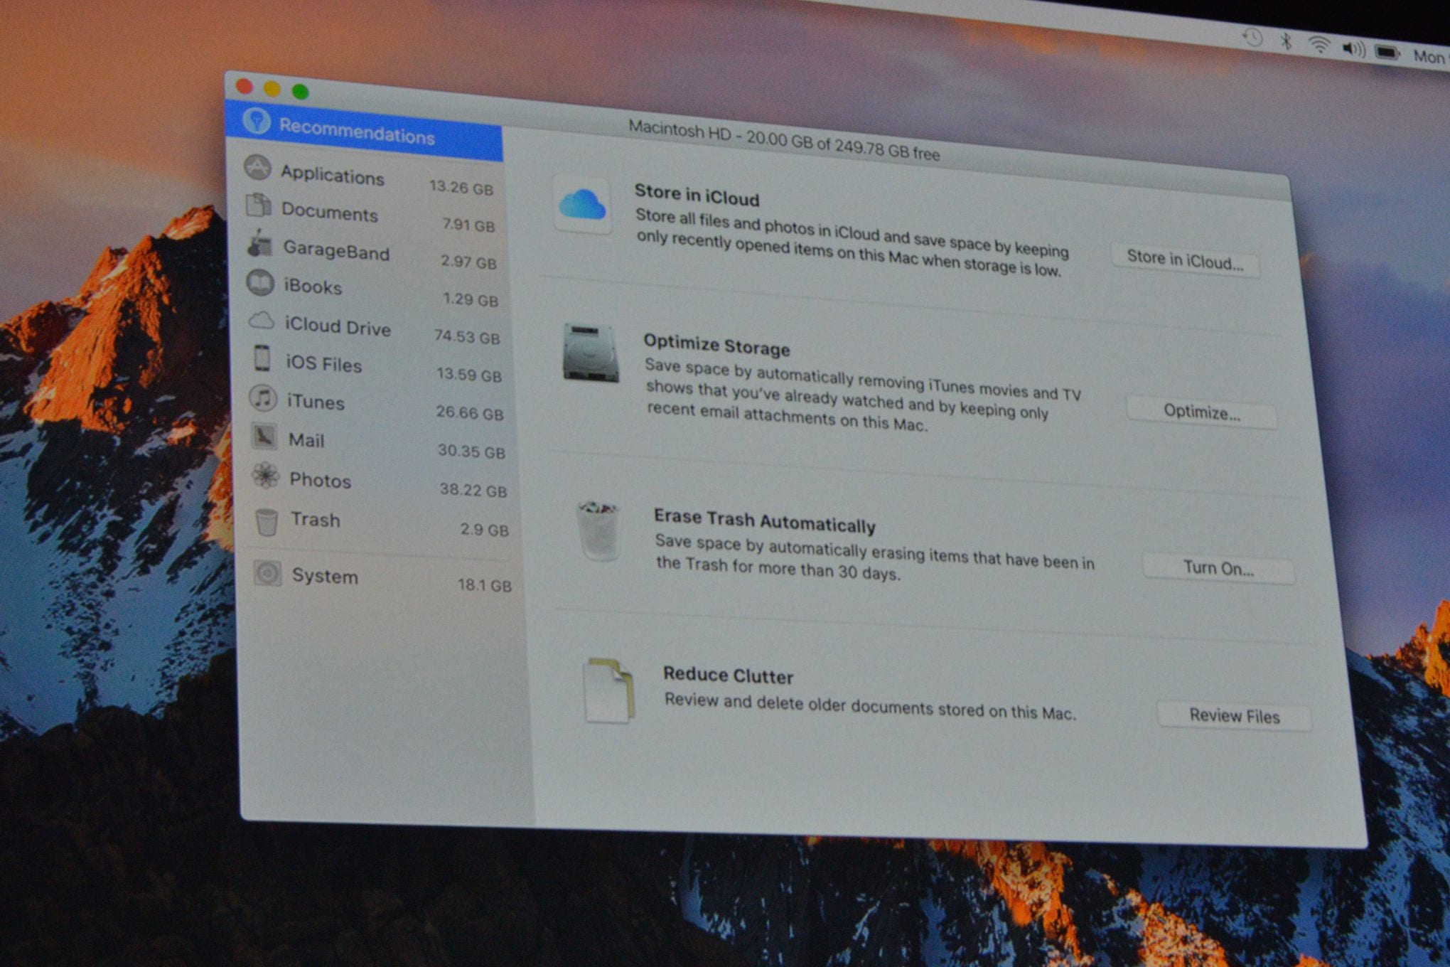Image resolution: width=1450 pixels, height=967 pixels.
Task: Show the iBooks storage category
Action: (x=373, y=291)
